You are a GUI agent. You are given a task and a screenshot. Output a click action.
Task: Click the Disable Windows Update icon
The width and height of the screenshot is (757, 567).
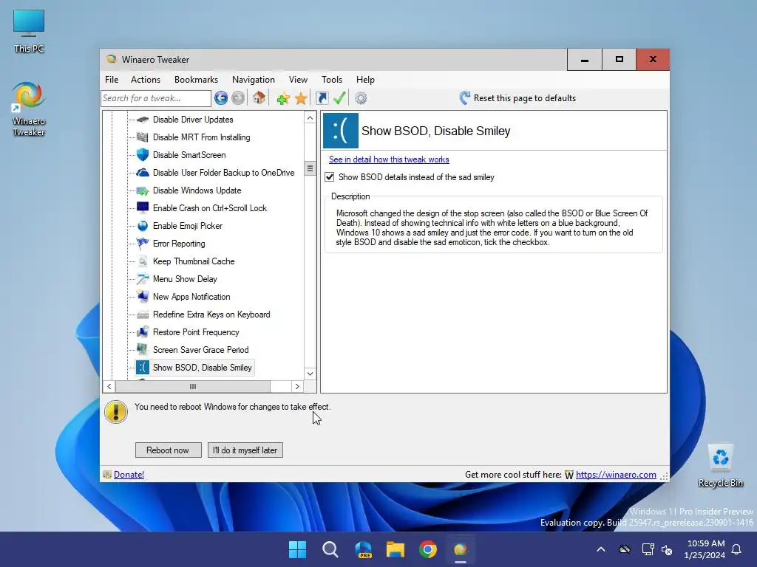(143, 190)
